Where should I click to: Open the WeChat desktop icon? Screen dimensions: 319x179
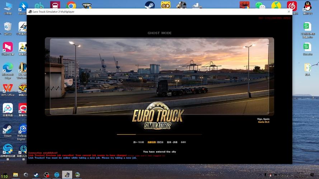(260, 5)
